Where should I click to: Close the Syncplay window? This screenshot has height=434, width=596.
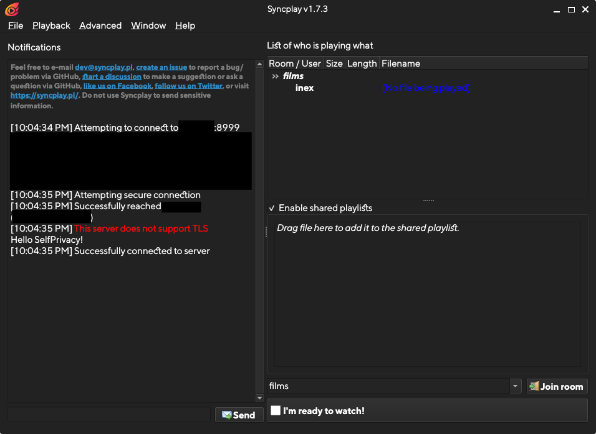pos(585,9)
